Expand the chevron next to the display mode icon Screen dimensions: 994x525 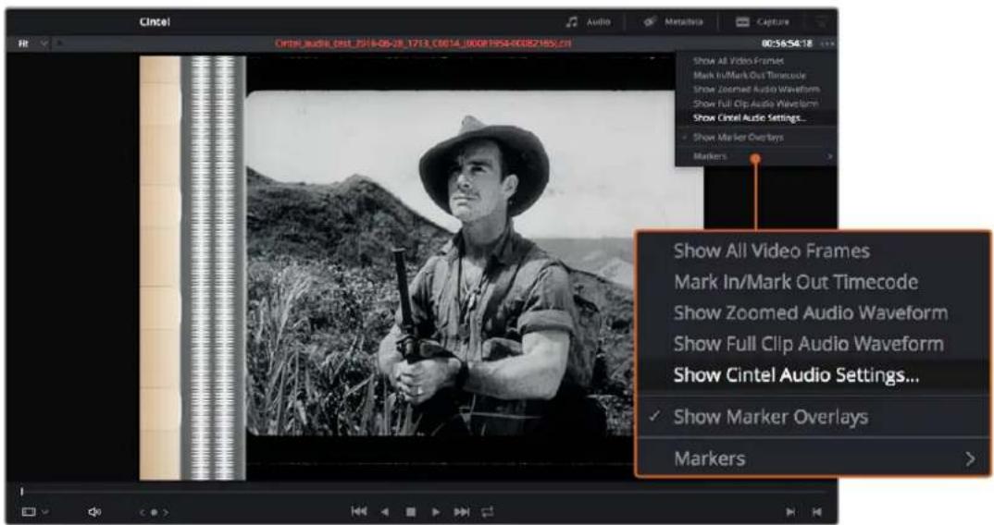point(45,512)
